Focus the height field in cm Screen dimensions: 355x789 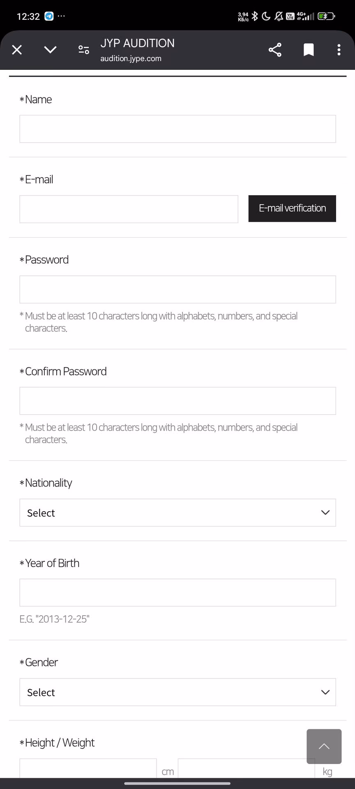pyautogui.click(x=88, y=768)
